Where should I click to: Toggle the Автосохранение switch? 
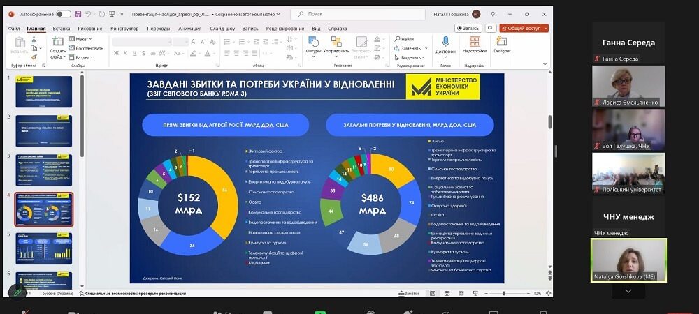pyautogui.click(x=64, y=14)
